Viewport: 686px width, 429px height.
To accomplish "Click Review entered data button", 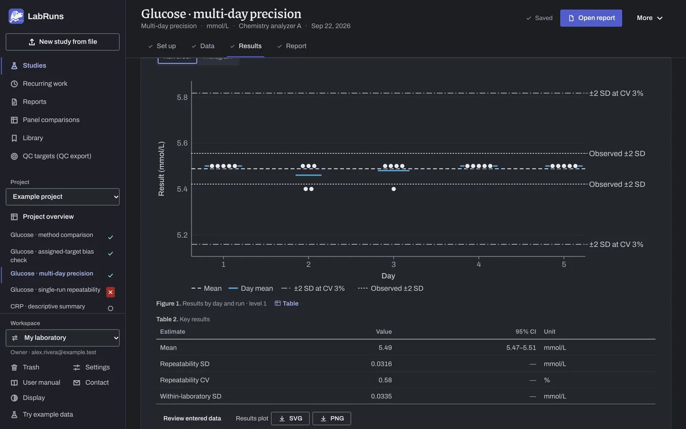I will pyautogui.click(x=192, y=419).
